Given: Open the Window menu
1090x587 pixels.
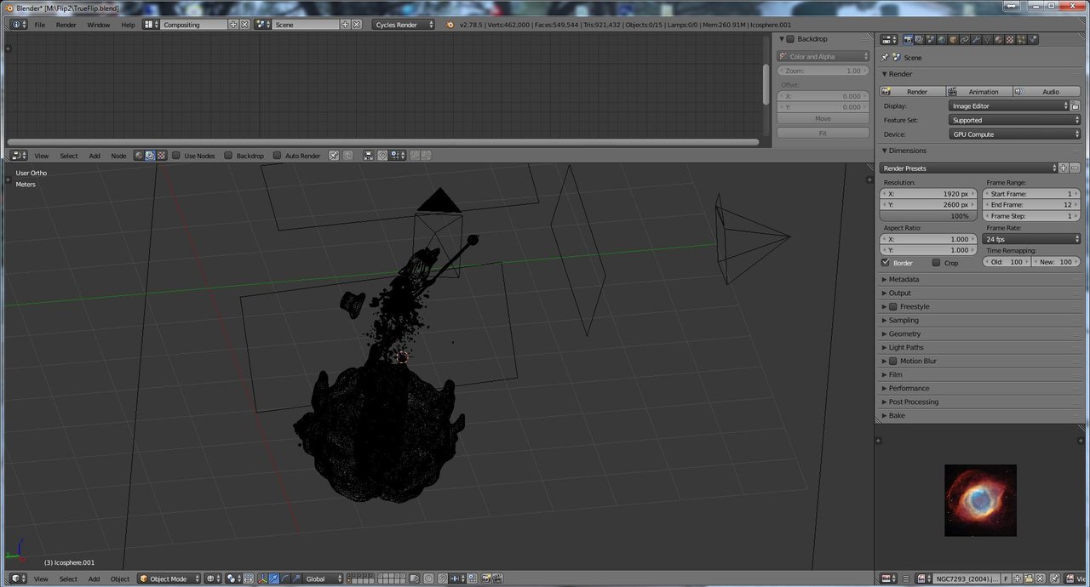Looking at the screenshot, I should click(99, 25).
